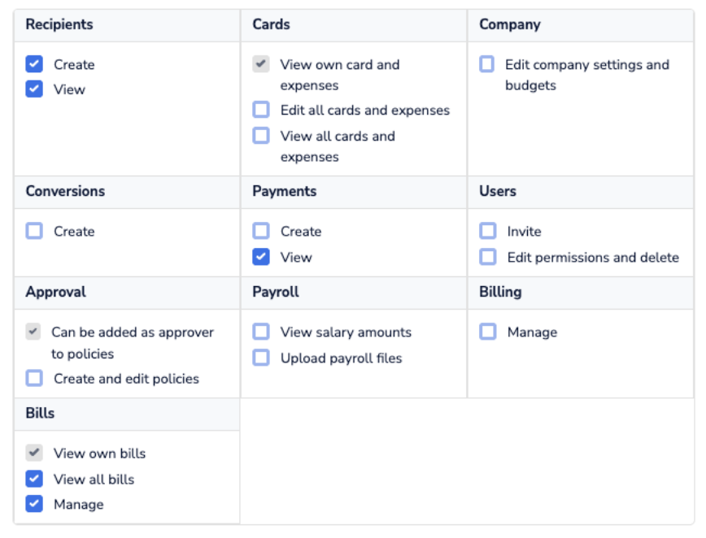Uncheck View all bills
Viewport: 706px width, 538px height.
(x=34, y=479)
